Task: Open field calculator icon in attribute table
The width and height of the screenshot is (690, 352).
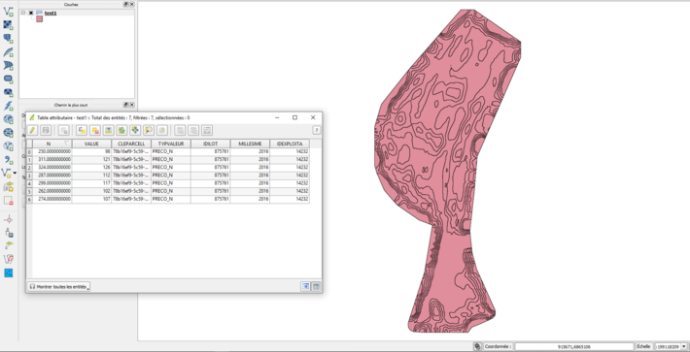Action: (207, 130)
